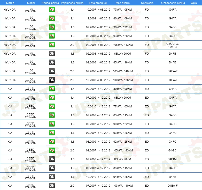The height and width of the screenshot is (190, 202).
Task: Click the petrol icon in Kia 92kW / 125KM row
Action: coord(52,142)
